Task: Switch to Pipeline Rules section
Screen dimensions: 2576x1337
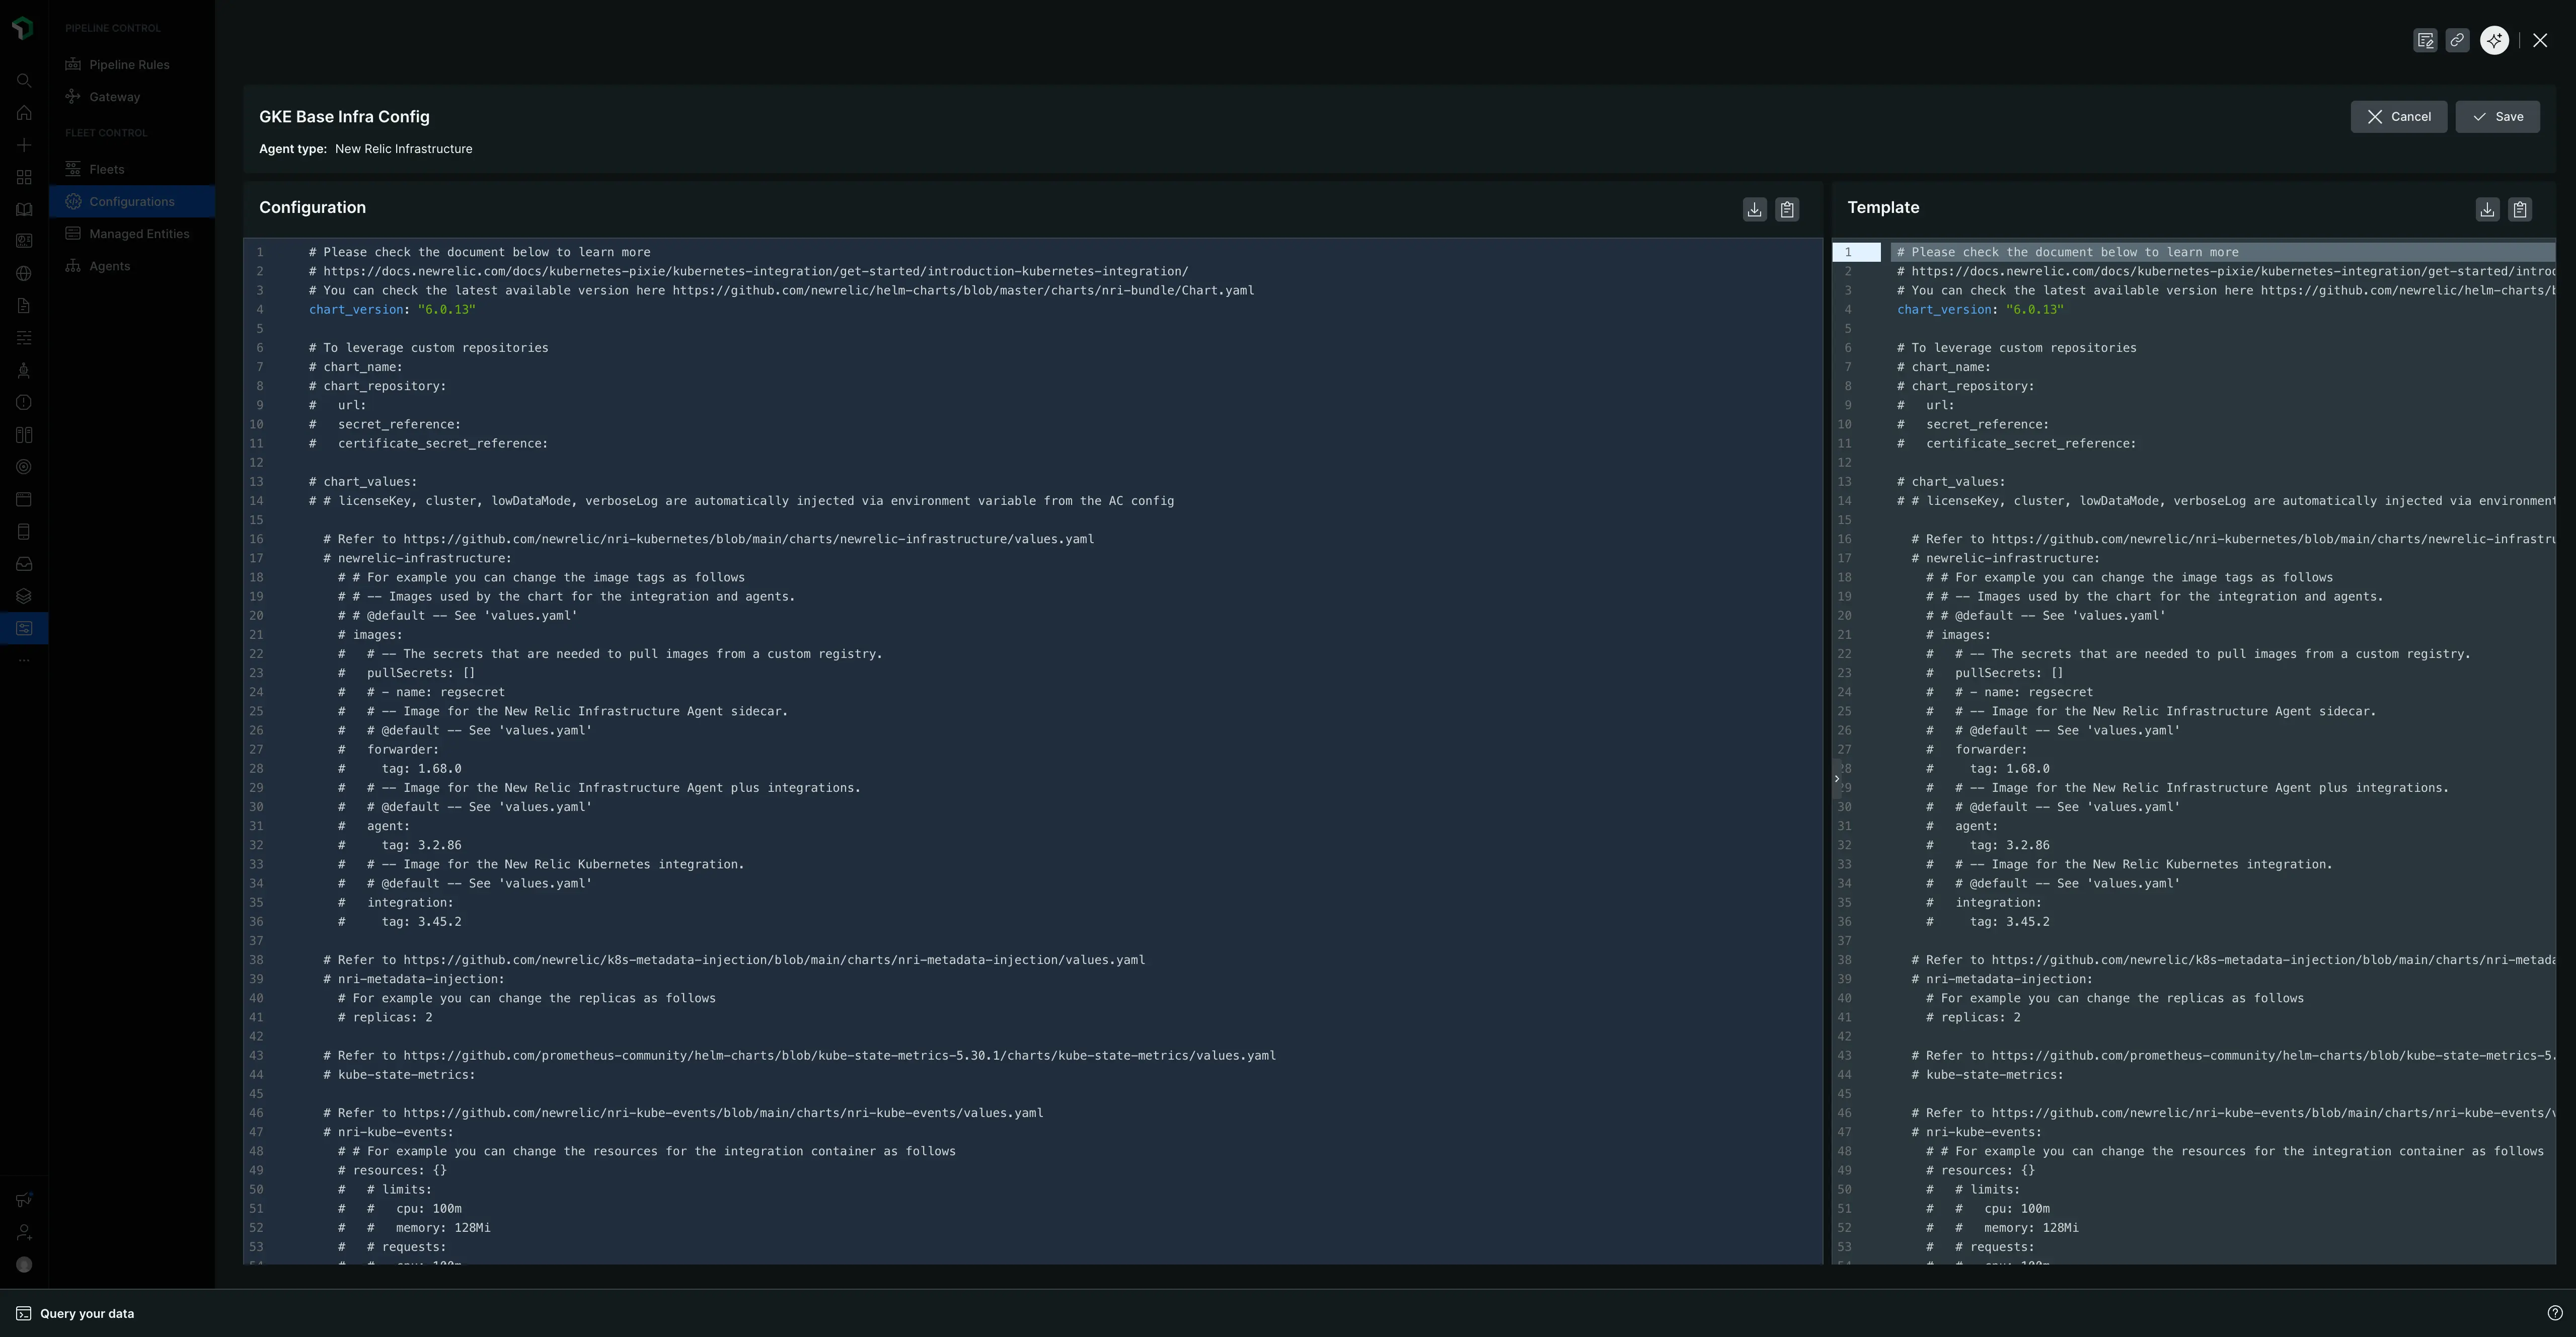Action: (x=128, y=64)
